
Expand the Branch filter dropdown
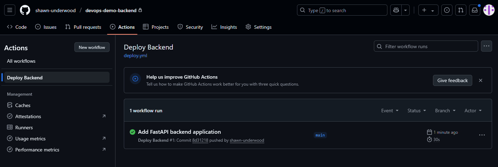click(x=445, y=111)
